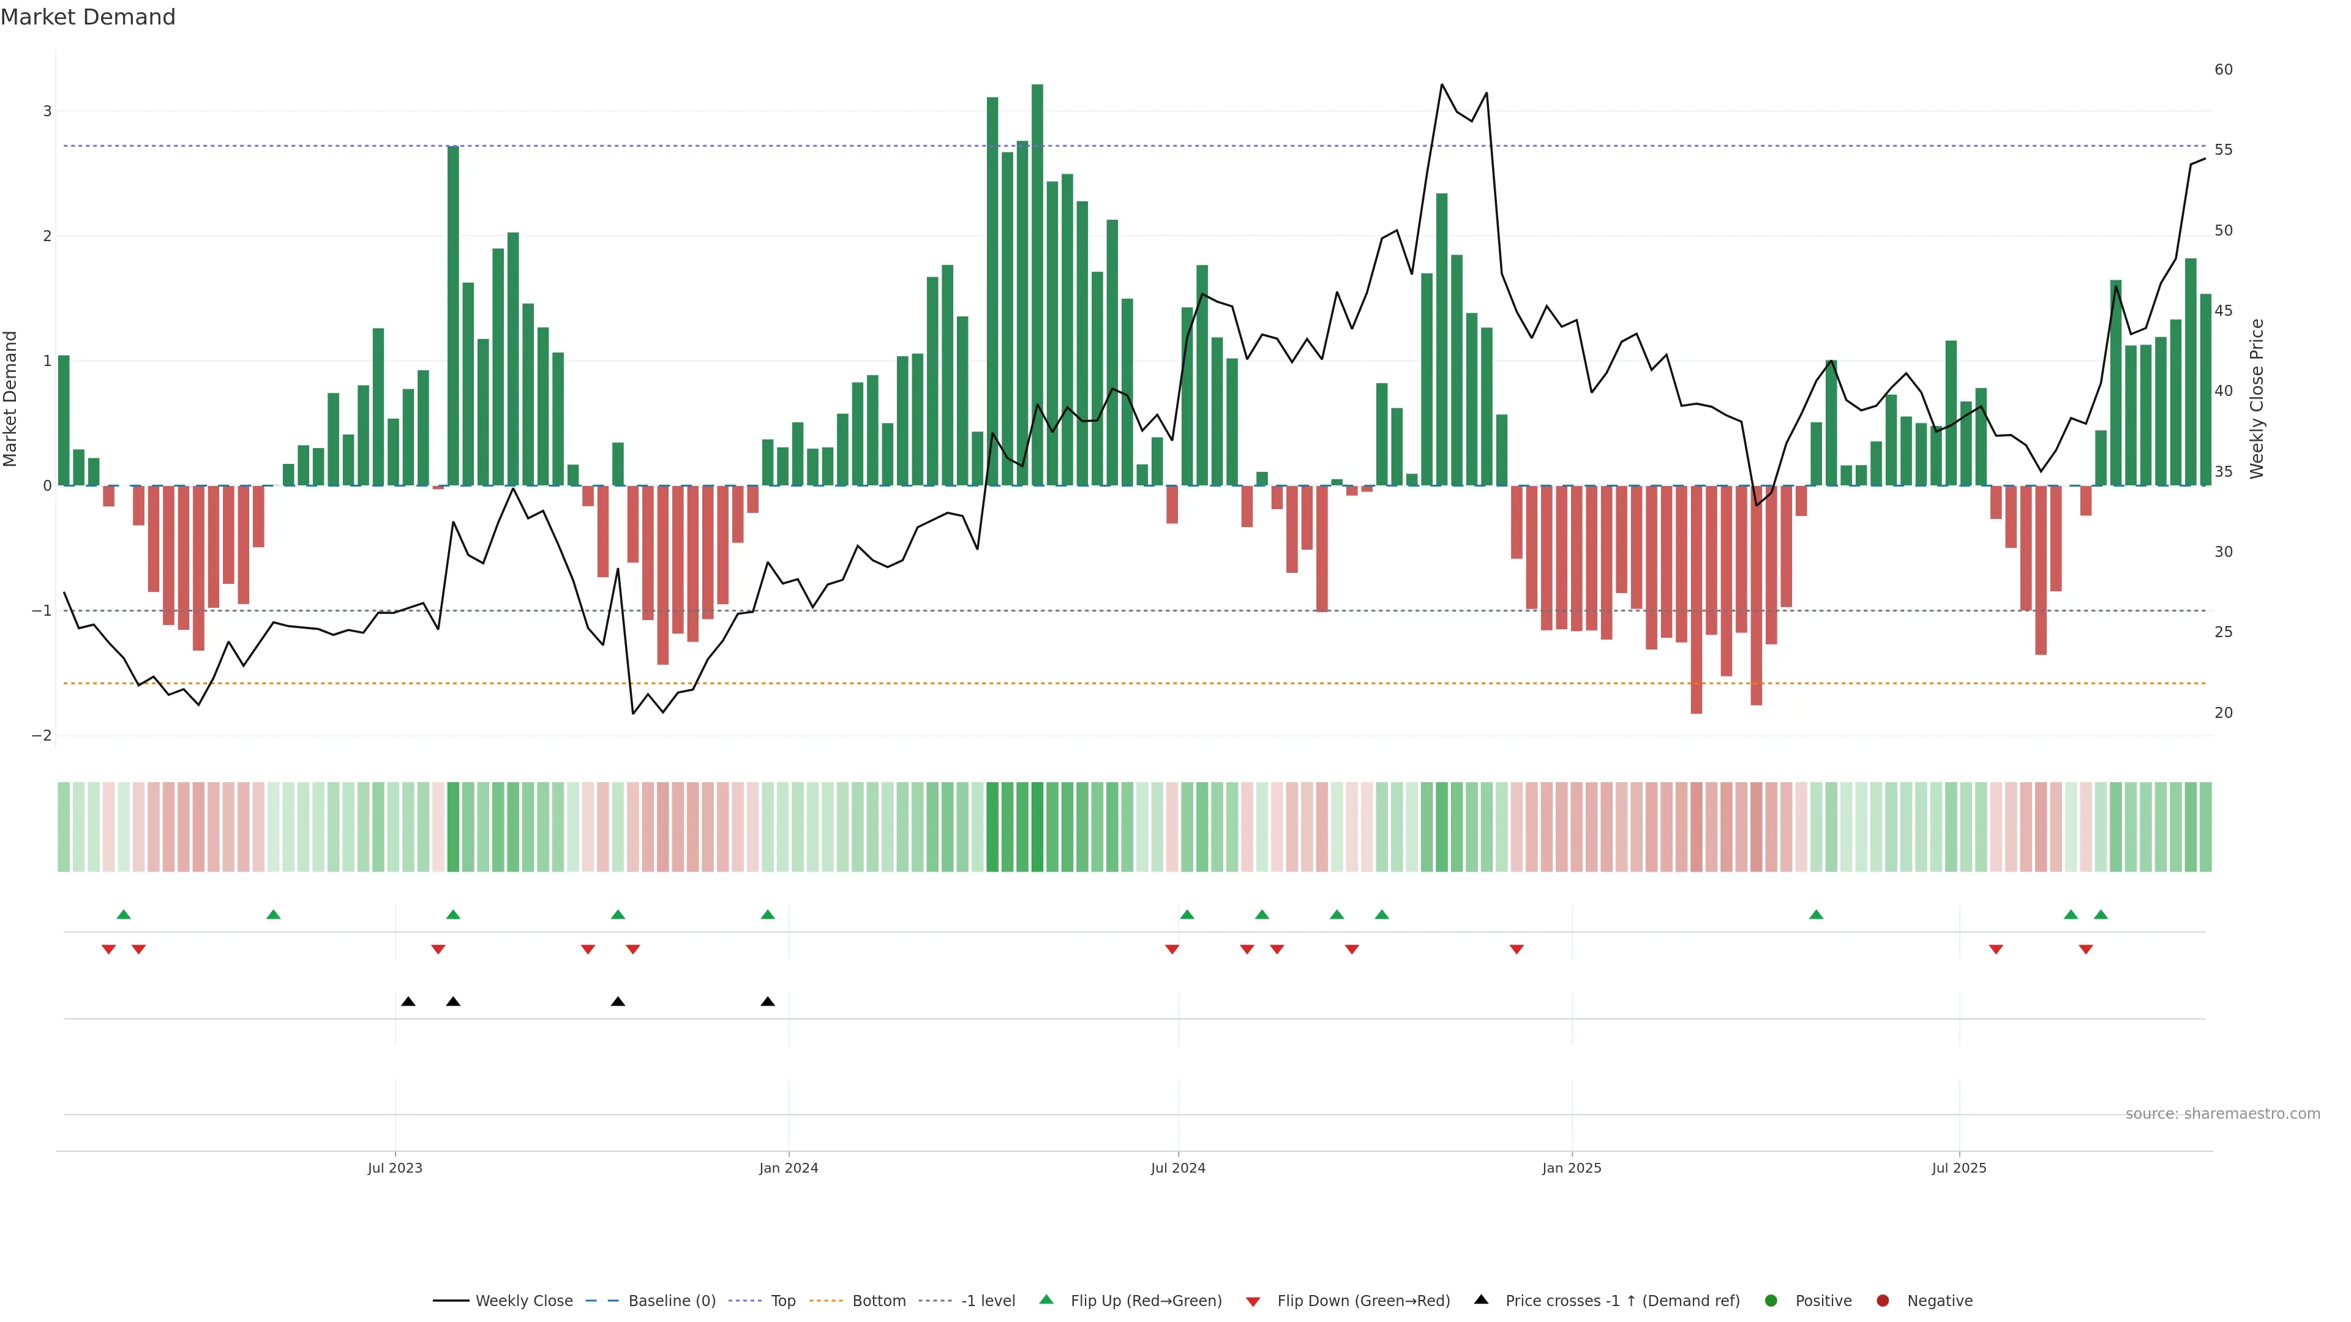
Task: Click the leftmost black price-cross triangle marker
Action: [408, 1002]
